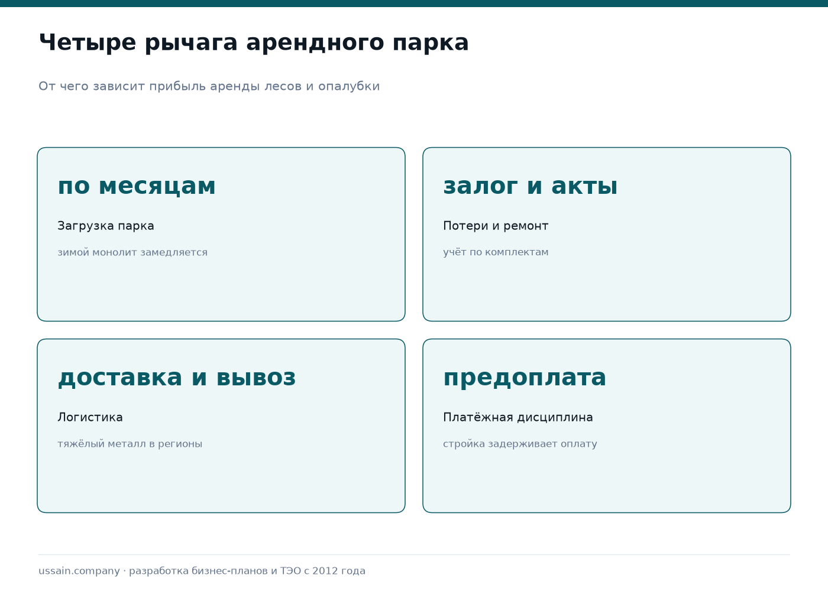The width and height of the screenshot is (828, 591).
Task: Click the "Потери и ремонт" label
Action: click(496, 226)
